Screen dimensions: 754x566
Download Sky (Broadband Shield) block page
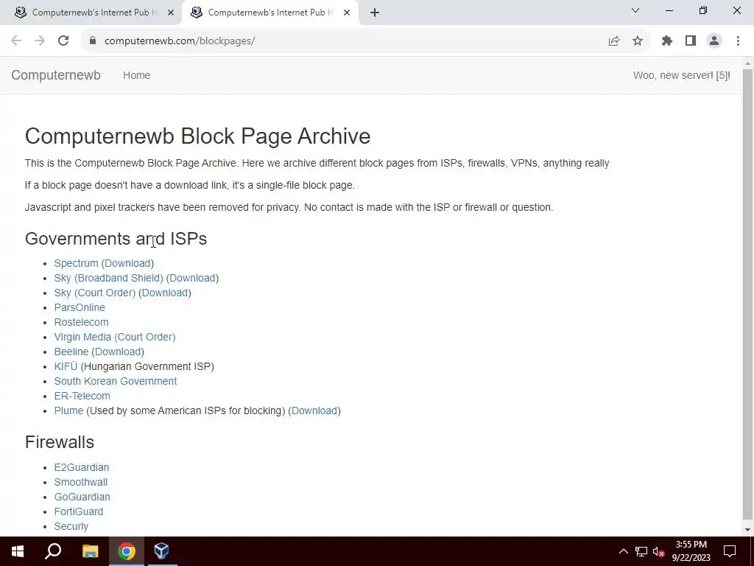tap(192, 278)
